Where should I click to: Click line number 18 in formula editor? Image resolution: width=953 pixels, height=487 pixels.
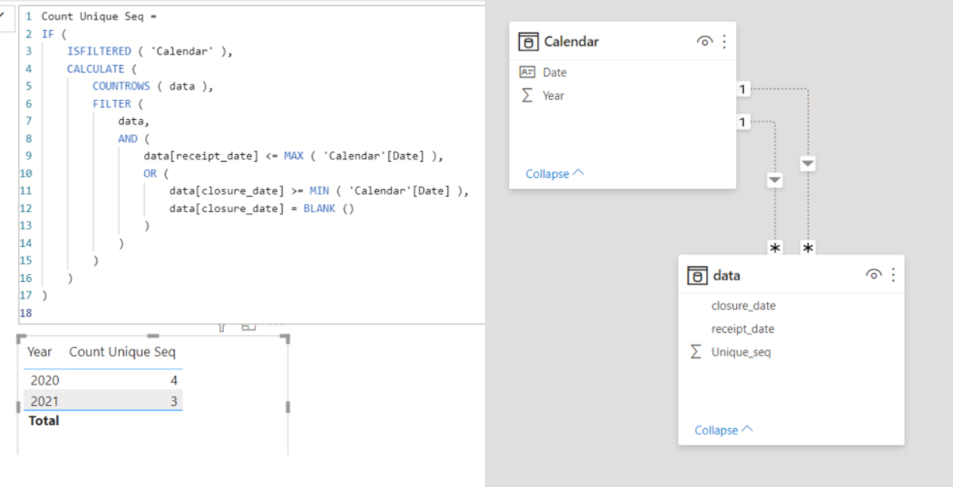26,313
